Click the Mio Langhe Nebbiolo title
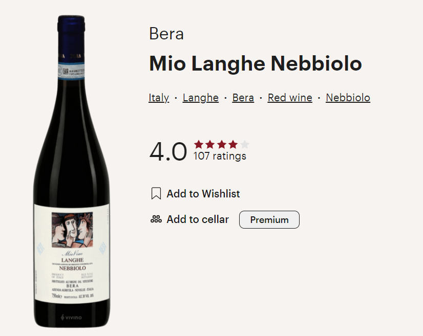Screen dimensions: 423x336 point(255,64)
